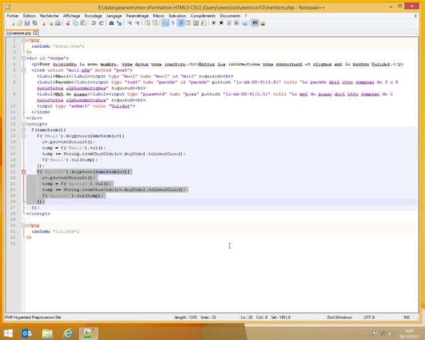Collapse the $(function() block at line 14
425x340 pixels.
pos(24,130)
